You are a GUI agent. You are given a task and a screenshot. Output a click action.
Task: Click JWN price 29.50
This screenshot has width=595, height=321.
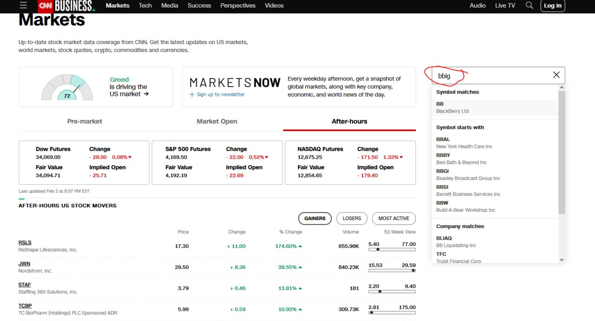click(182, 267)
